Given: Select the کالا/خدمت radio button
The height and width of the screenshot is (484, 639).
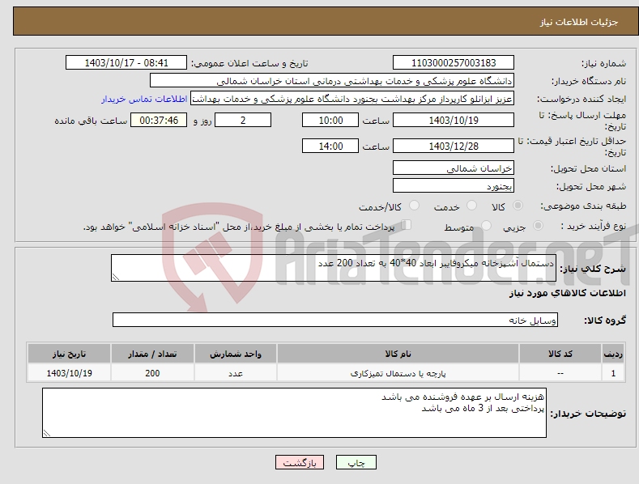Looking at the screenshot, I should point(414,206).
